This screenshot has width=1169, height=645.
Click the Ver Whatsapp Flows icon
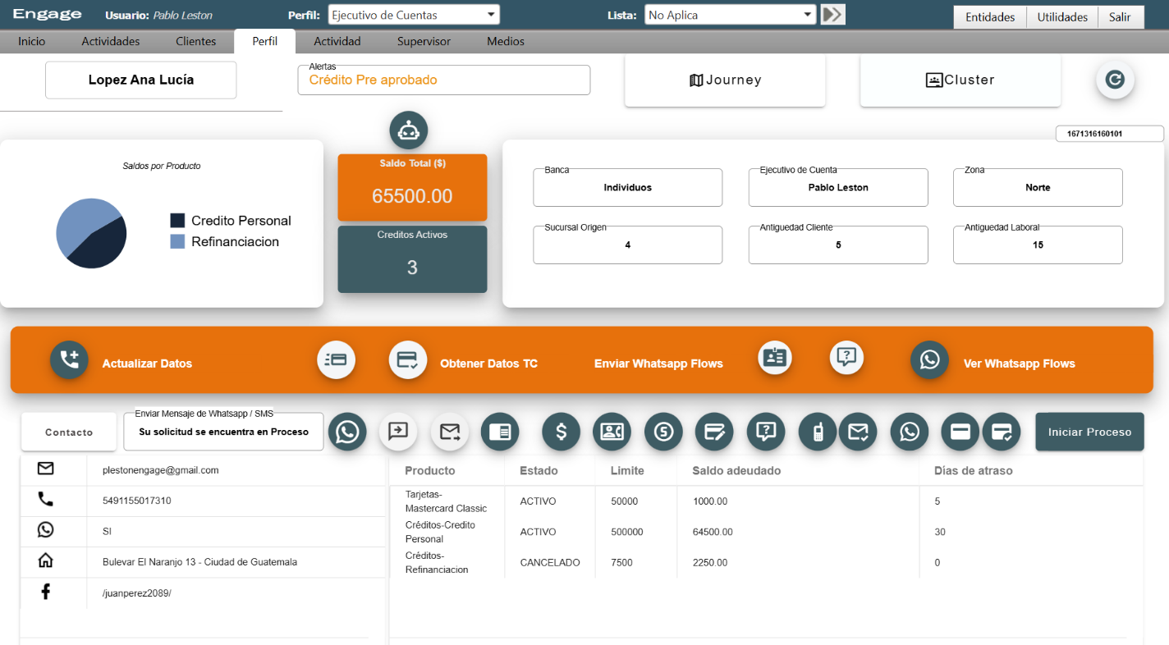(929, 359)
